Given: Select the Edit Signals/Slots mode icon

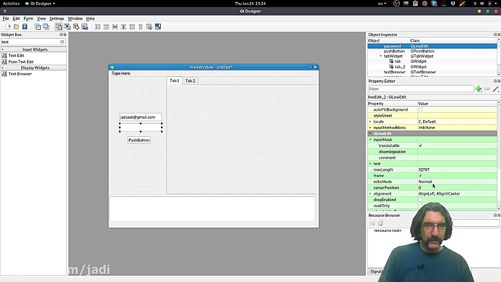Looking at the screenshot, I should (67, 27).
